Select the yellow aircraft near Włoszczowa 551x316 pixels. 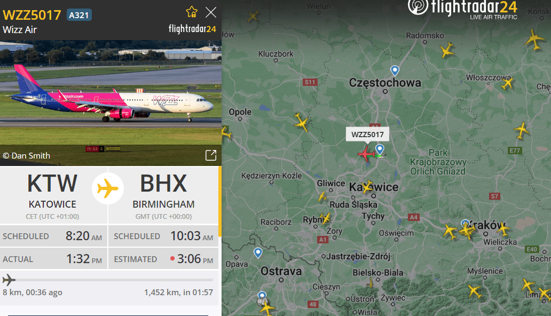tap(507, 84)
